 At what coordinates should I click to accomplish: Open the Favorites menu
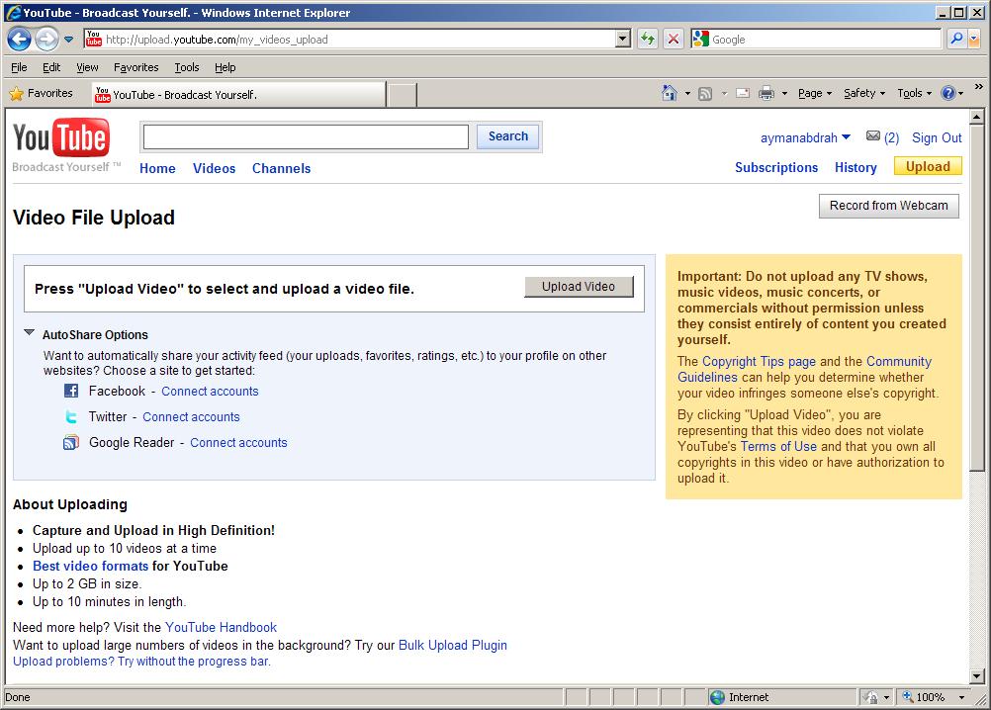[x=135, y=67]
